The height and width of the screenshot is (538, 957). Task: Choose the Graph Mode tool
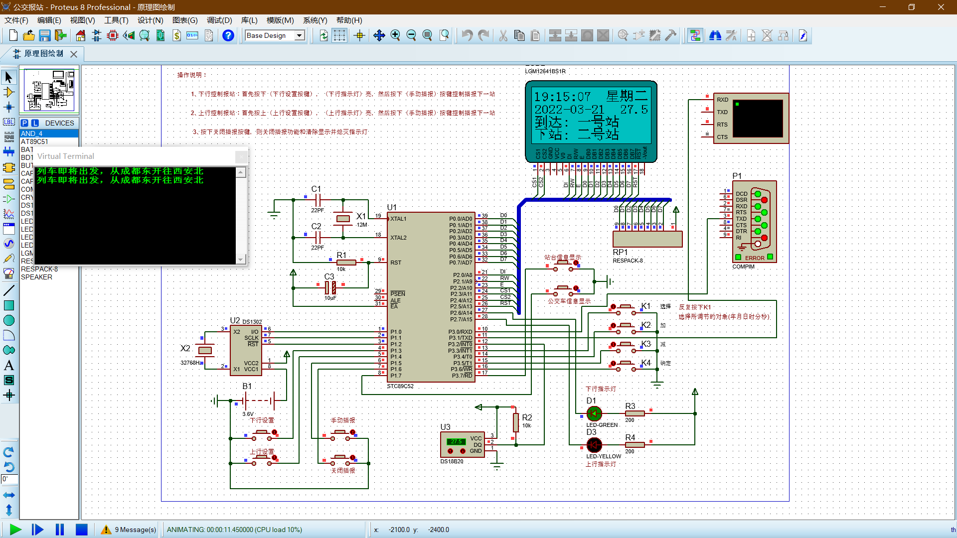9,214
